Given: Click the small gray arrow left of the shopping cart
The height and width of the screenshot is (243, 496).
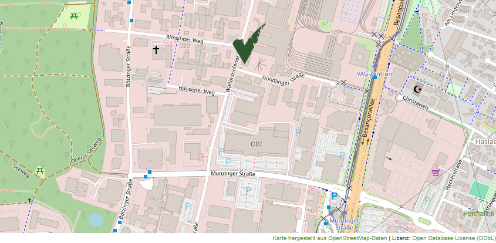Looking at the screenshot, I should (x=388, y=158).
